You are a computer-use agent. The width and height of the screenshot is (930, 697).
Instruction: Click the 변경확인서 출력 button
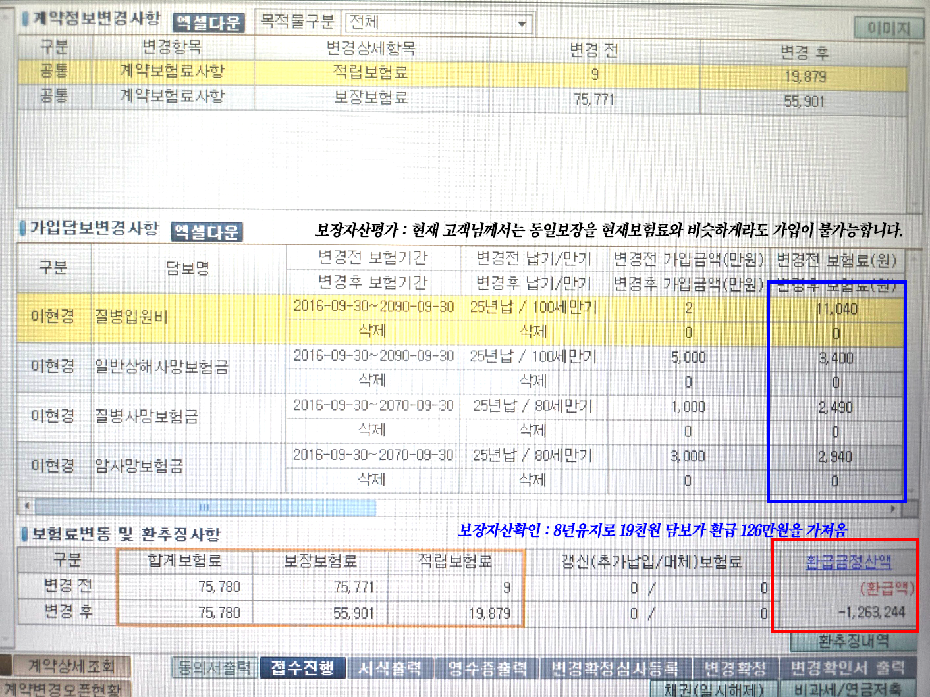(x=845, y=666)
